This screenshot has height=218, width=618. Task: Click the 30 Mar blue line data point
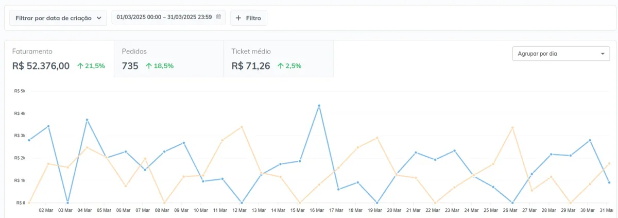click(x=590, y=140)
